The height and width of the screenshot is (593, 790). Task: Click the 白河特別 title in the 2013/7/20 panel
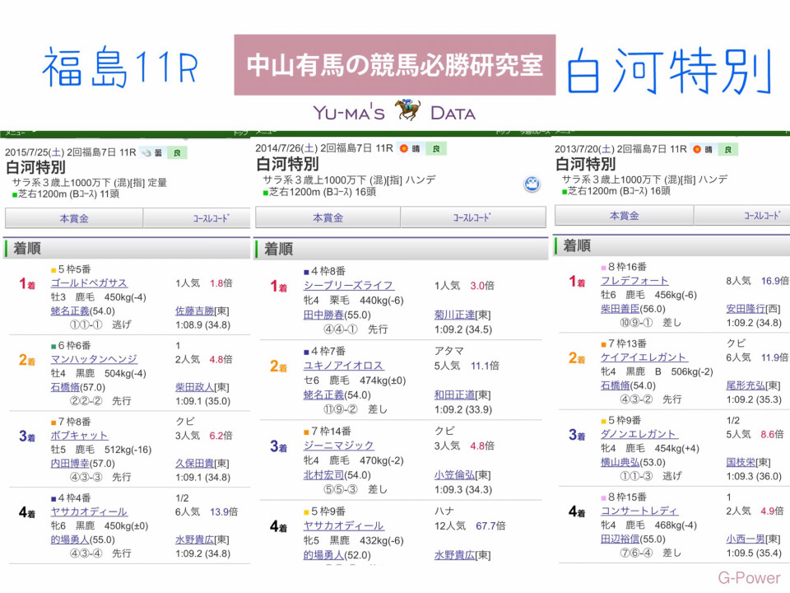point(585,164)
